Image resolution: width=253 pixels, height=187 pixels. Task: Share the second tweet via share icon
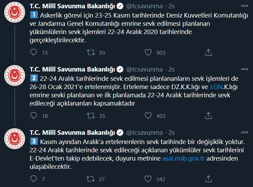[208, 116]
